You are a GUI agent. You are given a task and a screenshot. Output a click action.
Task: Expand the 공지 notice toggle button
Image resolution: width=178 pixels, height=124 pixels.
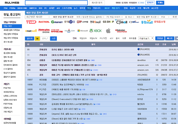click(45, 38)
